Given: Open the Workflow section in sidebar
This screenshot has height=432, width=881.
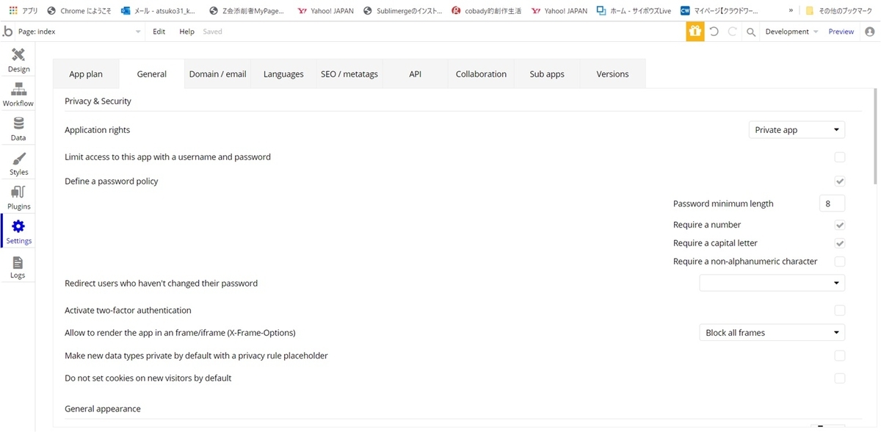Looking at the screenshot, I should [18, 96].
